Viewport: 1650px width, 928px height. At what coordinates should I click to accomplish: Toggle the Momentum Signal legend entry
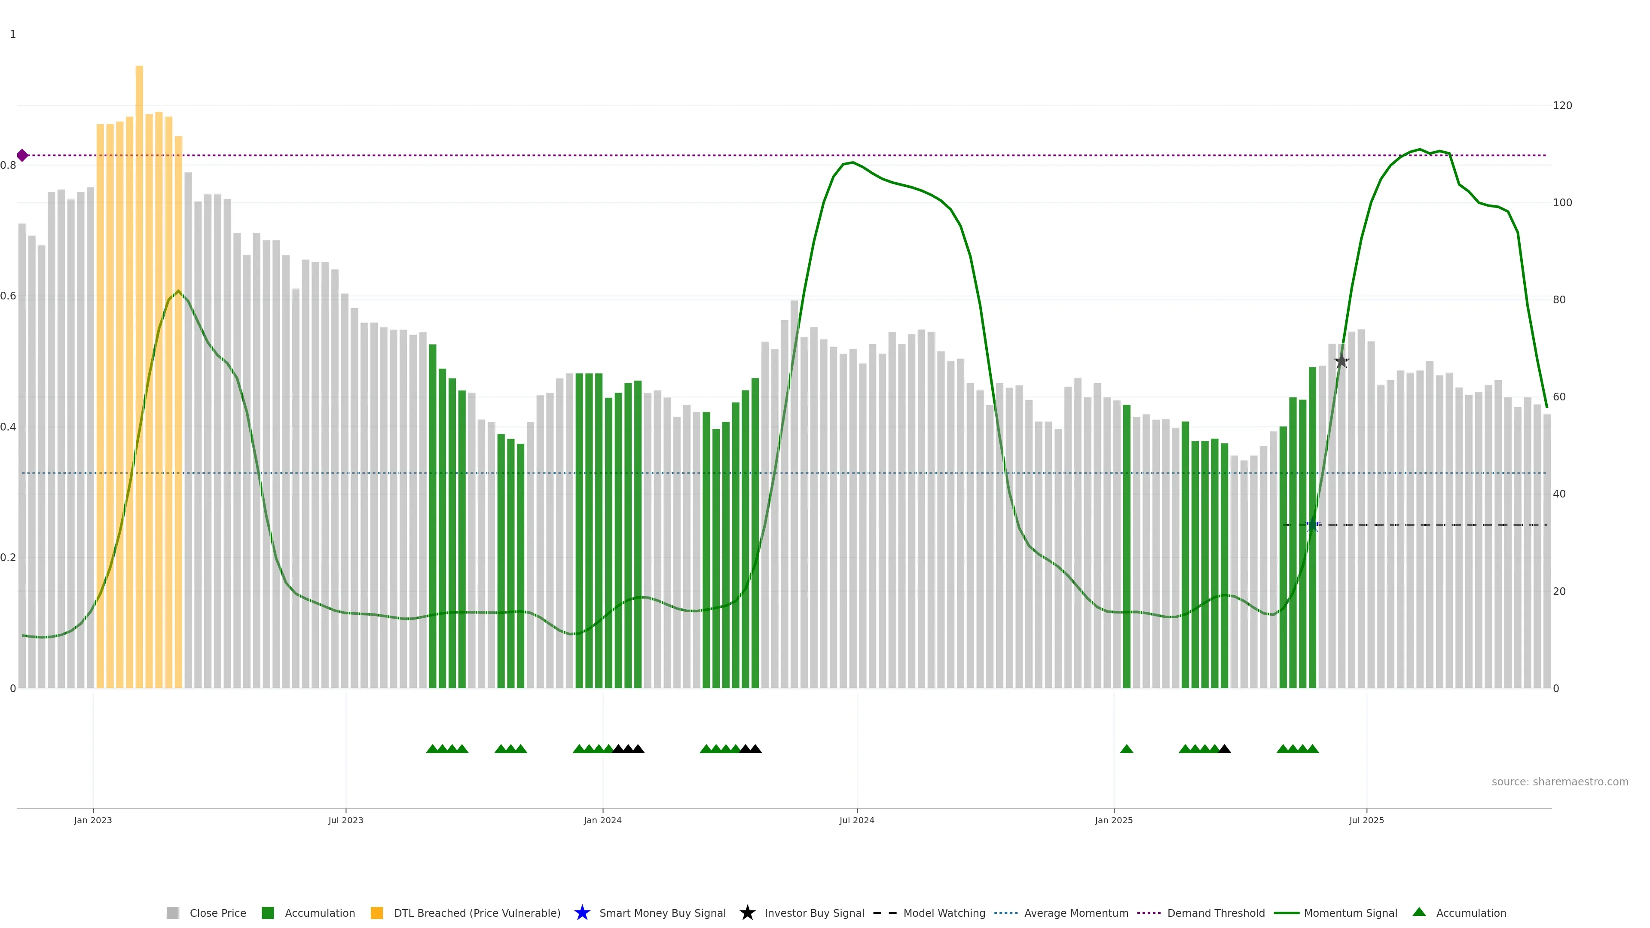(1350, 913)
